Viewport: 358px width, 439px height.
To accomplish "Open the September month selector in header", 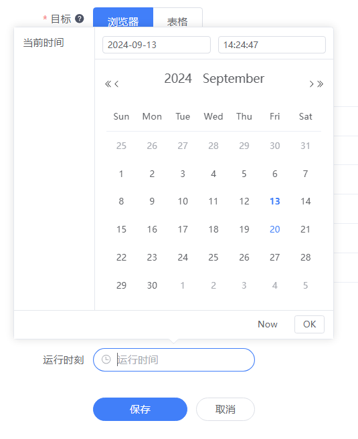I will (x=234, y=79).
